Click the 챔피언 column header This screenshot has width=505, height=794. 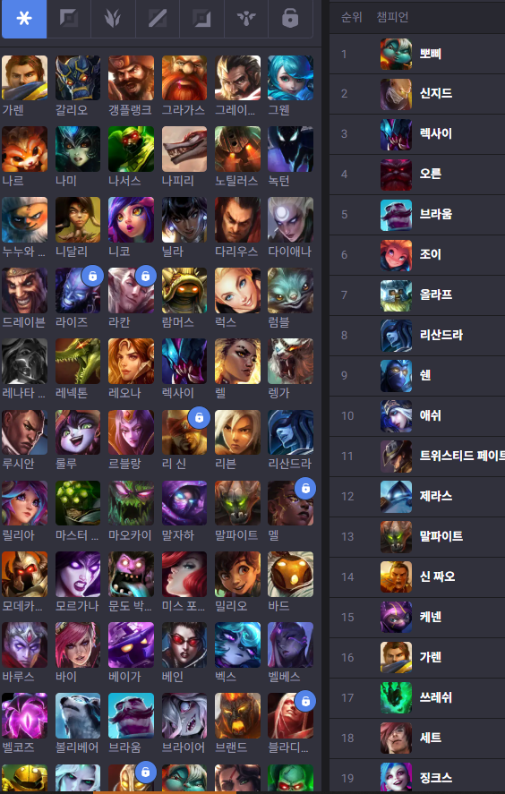(x=392, y=17)
